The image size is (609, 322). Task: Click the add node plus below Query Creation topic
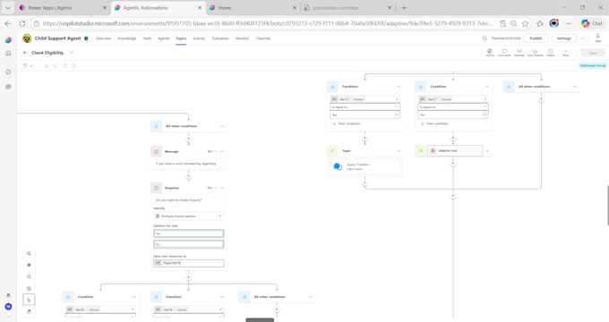[365, 182]
